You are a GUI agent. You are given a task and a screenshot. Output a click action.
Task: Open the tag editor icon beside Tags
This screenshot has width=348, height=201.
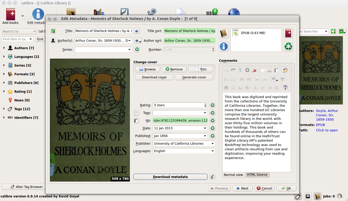coord(136,113)
